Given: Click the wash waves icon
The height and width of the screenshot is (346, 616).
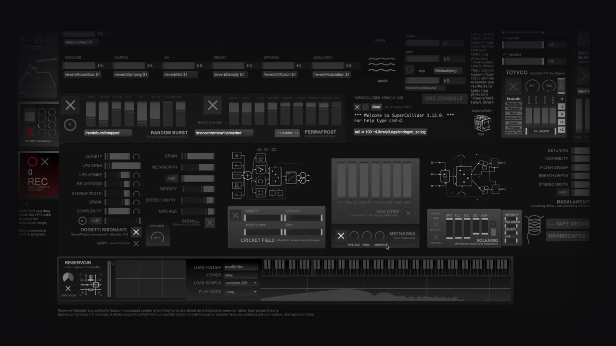Looking at the screenshot, I should pos(382,65).
